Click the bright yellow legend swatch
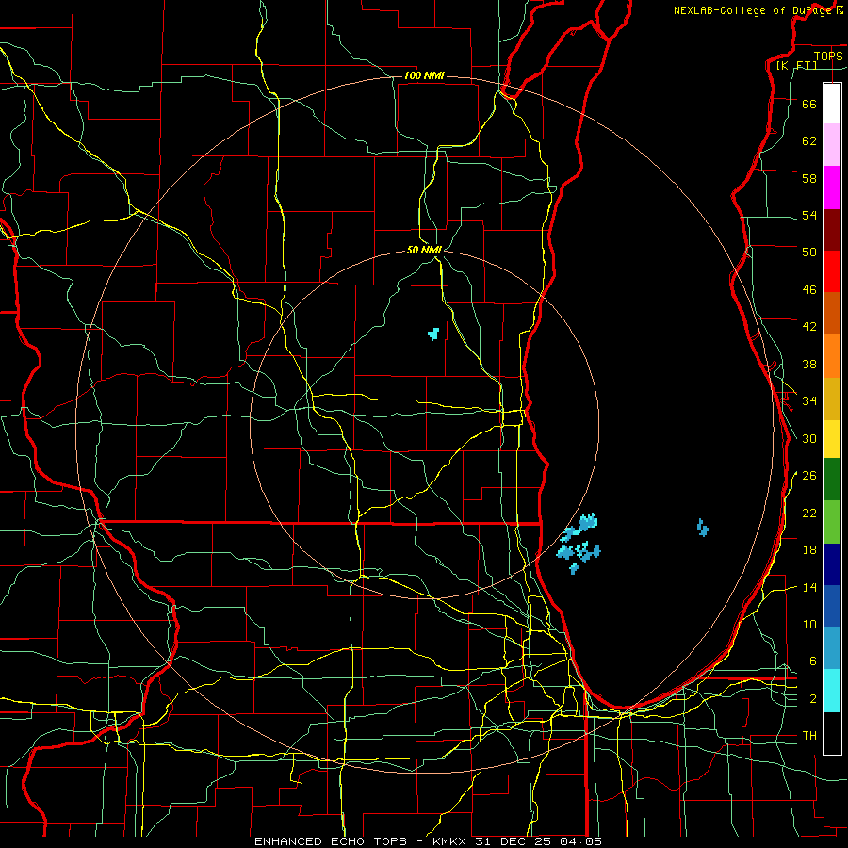The height and width of the screenshot is (848, 848). (x=832, y=438)
